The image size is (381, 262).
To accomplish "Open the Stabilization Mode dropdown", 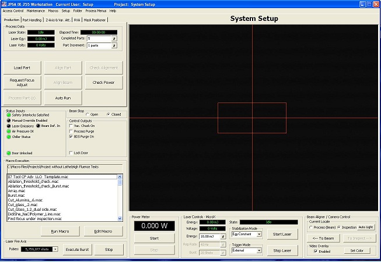I will coord(259,235).
